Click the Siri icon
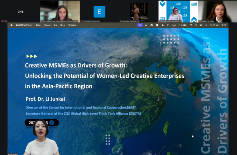The width and height of the screenshot is (237, 155). click(x=206, y=25)
